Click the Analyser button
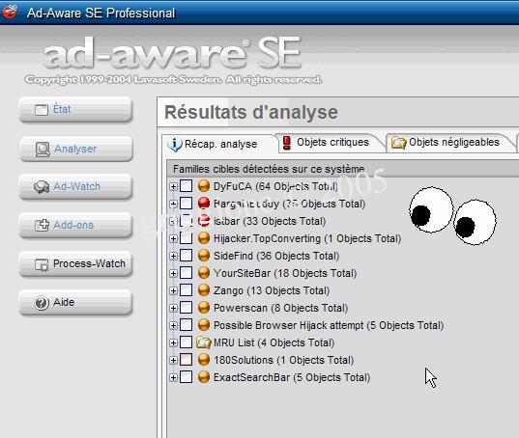 click(x=75, y=149)
